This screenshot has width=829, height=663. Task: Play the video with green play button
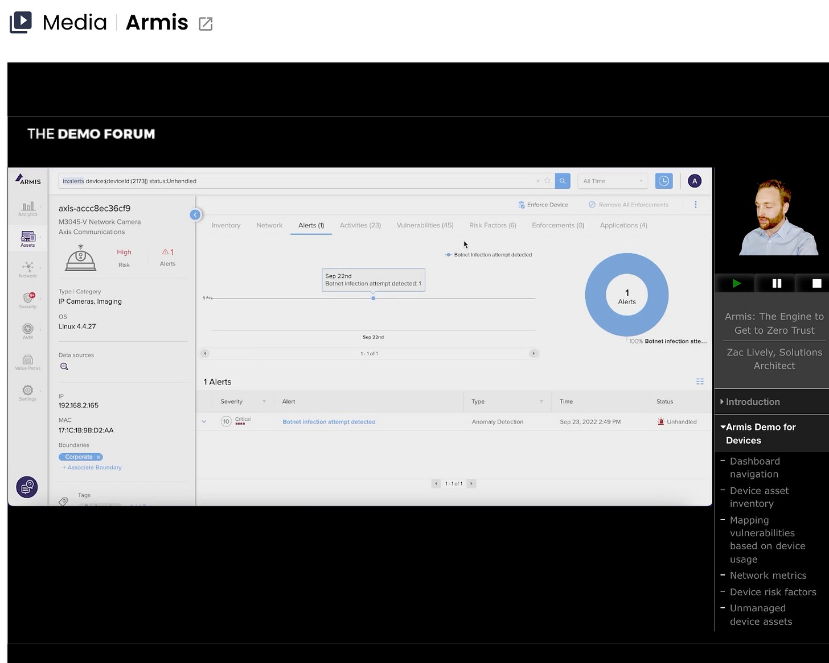[737, 283]
